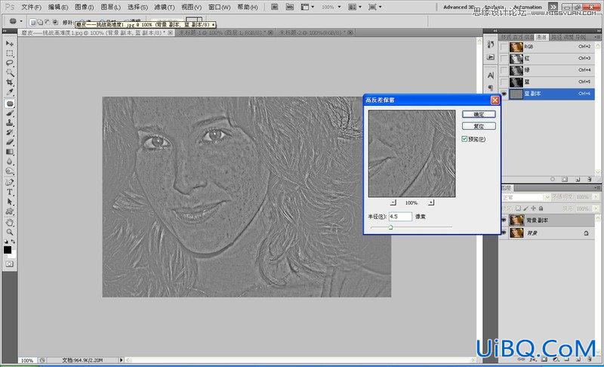
Task: Launch Bridge from the application bar
Action: (275, 7)
